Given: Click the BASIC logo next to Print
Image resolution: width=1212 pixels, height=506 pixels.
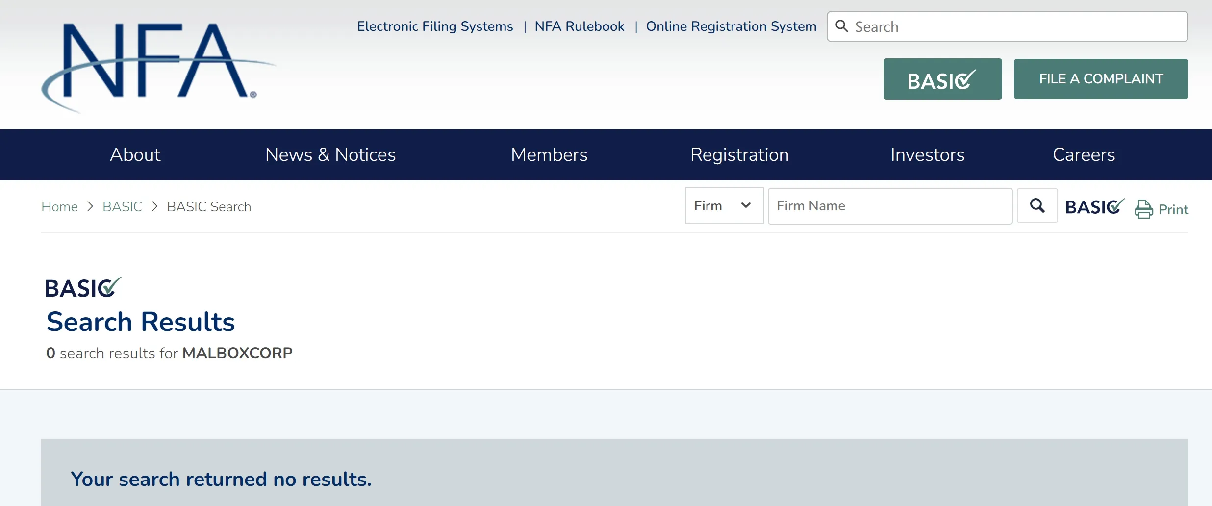Looking at the screenshot, I should 1095,206.
